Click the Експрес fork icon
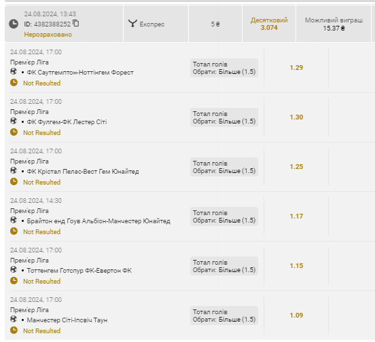 click(x=132, y=24)
